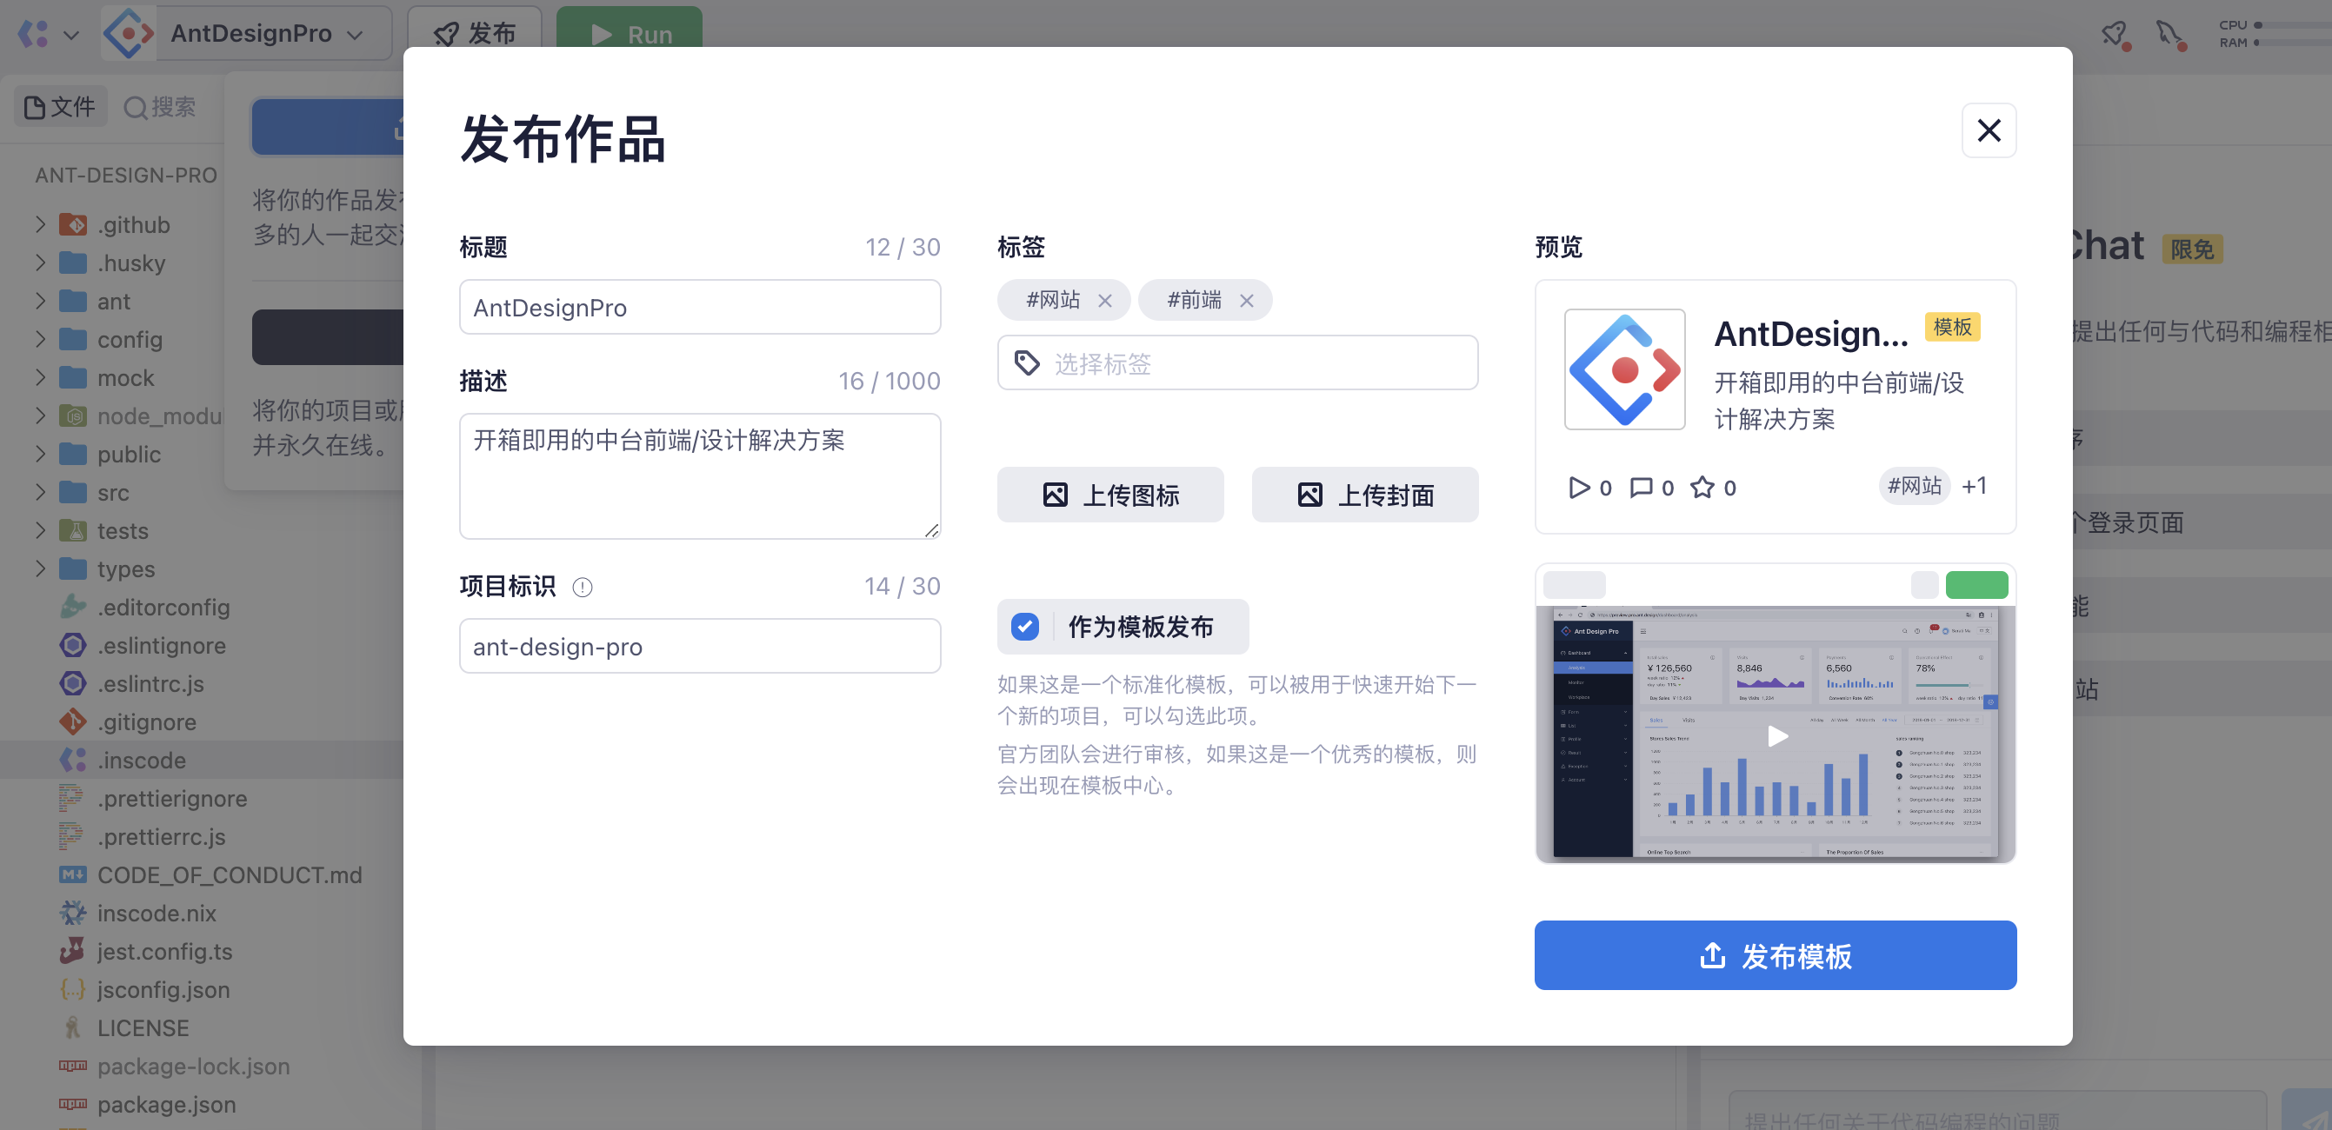The width and height of the screenshot is (2332, 1130).
Task: Uncheck the 作为模板发布 checkbox
Action: coord(1025,626)
